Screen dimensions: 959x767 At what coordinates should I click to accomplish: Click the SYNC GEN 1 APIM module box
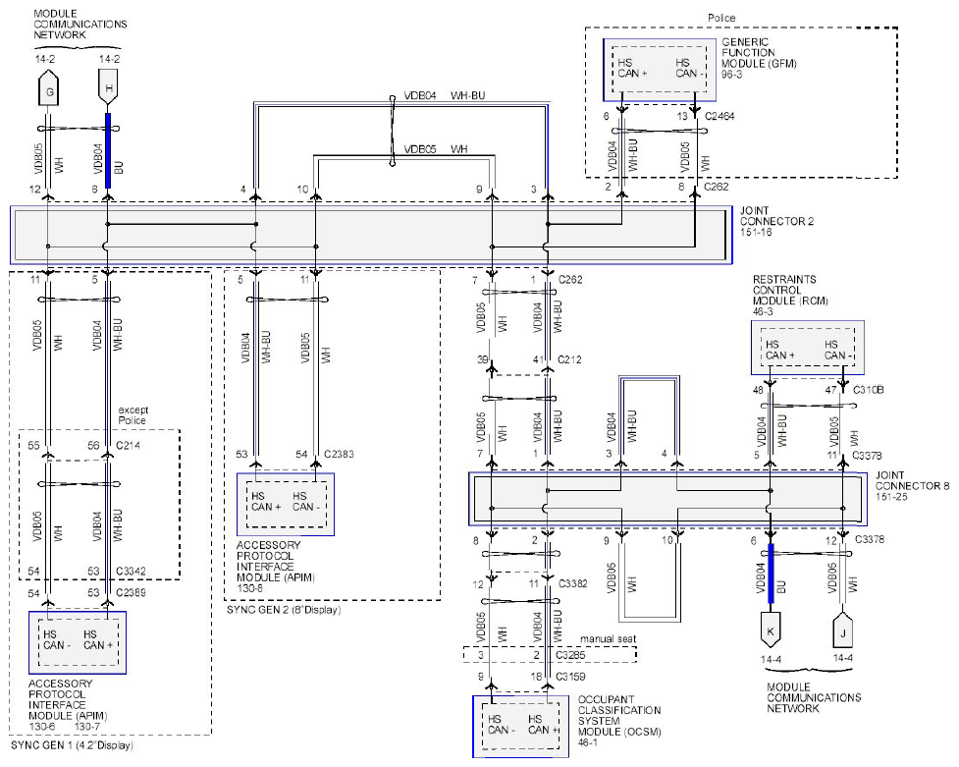point(78,642)
